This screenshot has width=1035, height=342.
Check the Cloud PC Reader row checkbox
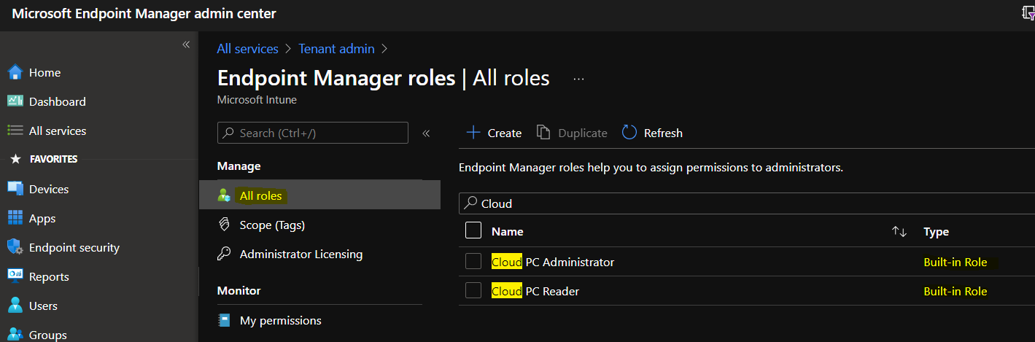[x=473, y=290]
